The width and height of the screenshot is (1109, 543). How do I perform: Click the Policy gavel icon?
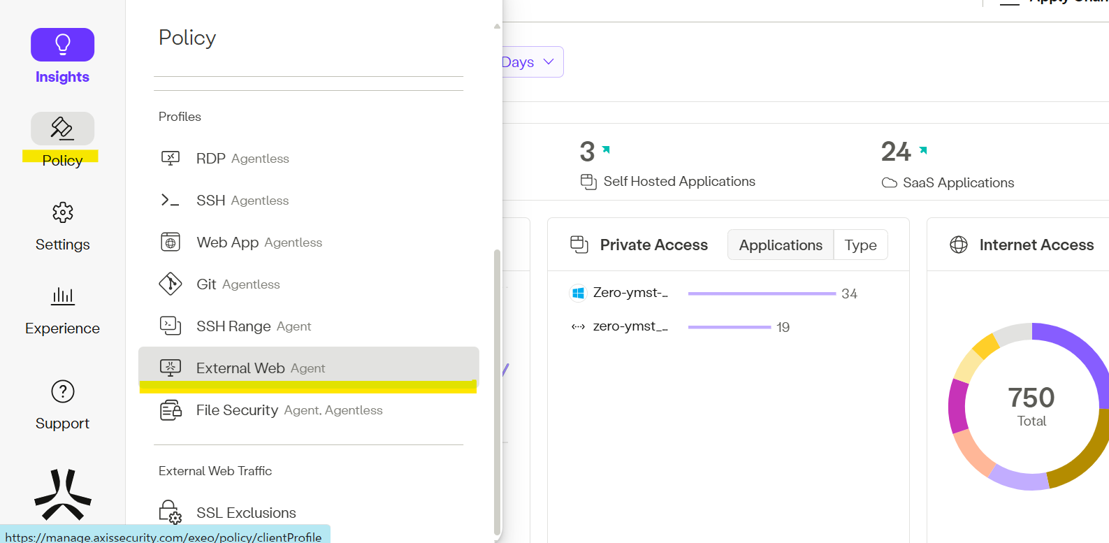(x=62, y=129)
